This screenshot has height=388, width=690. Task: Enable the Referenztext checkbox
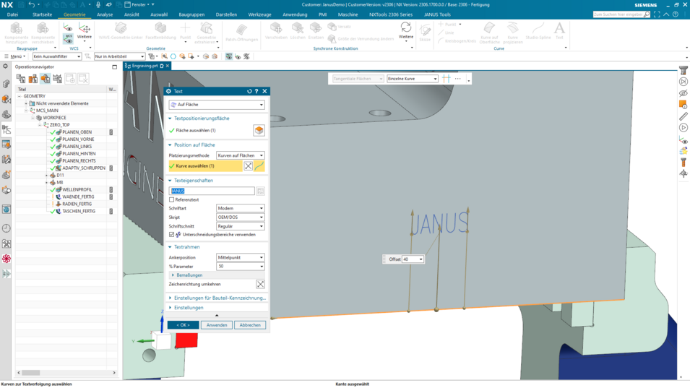(x=172, y=199)
